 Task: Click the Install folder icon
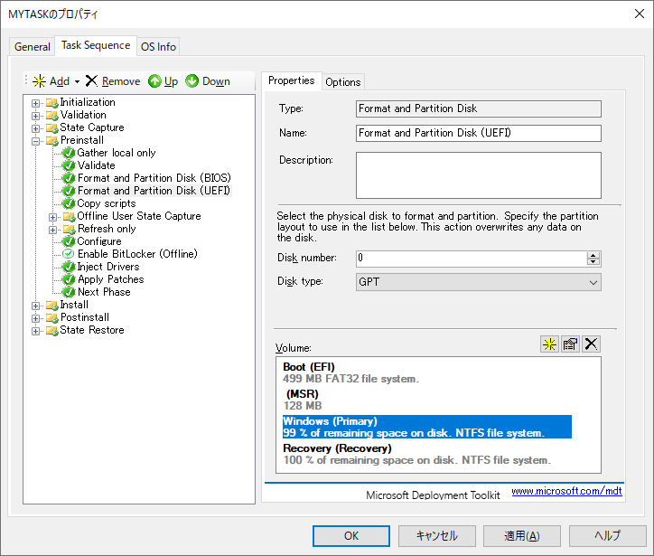(x=52, y=306)
